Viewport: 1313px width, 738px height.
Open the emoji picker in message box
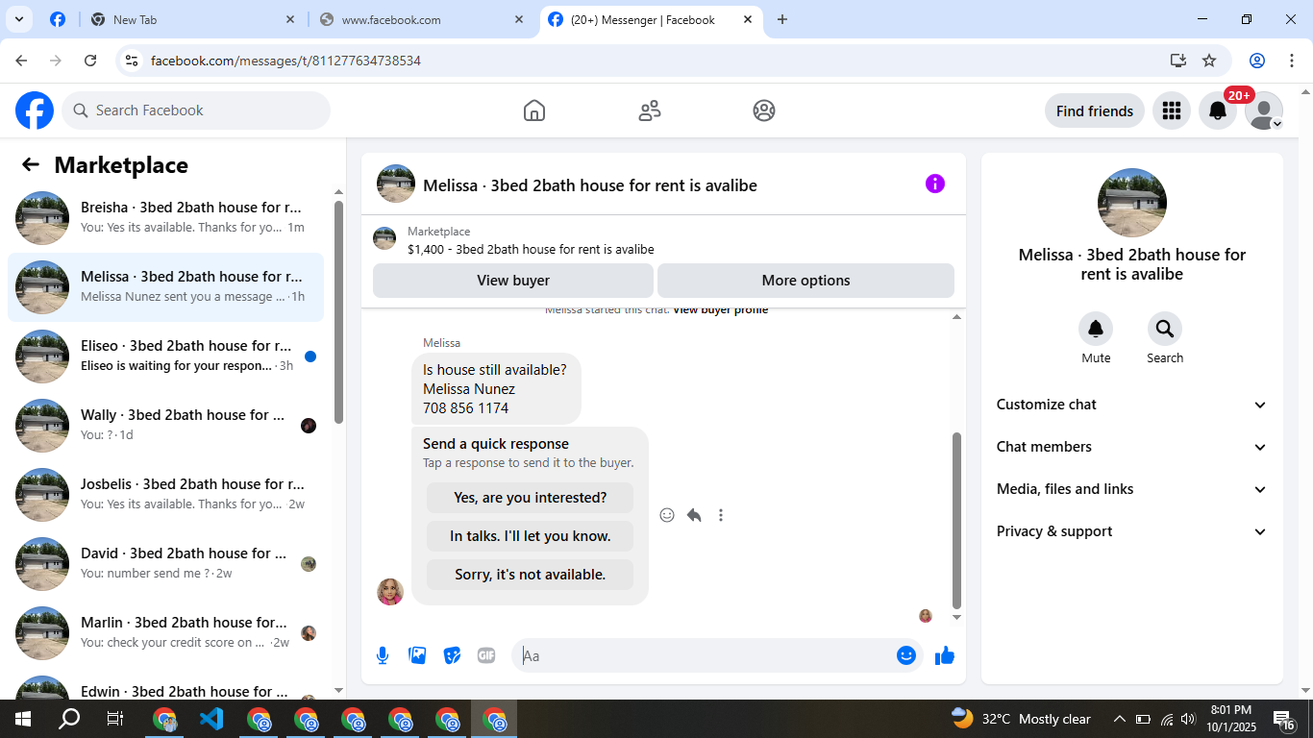(x=905, y=655)
